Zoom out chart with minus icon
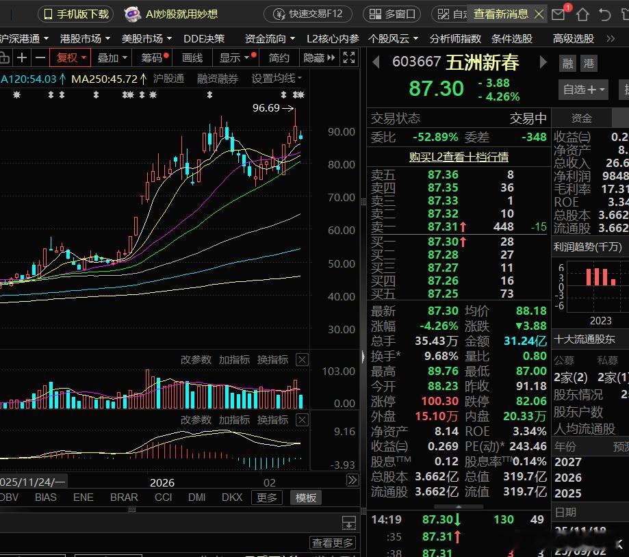Image resolution: width=629 pixels, height=557 pixels. coord(40,57)
